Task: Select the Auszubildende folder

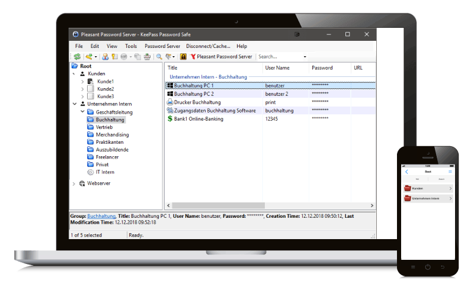Action: (x=112, y=150)
